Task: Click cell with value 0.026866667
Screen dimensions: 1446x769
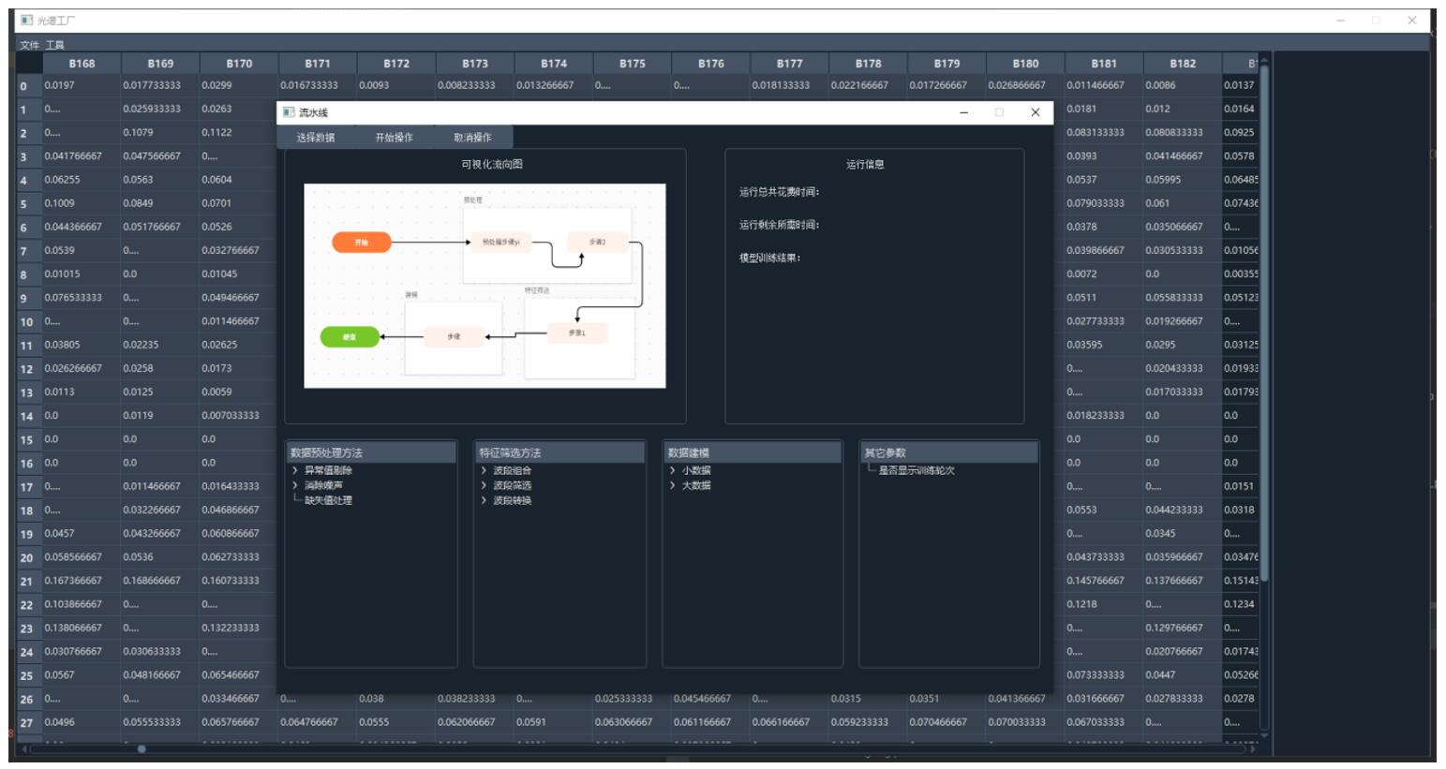Action: coord(1025,85)
